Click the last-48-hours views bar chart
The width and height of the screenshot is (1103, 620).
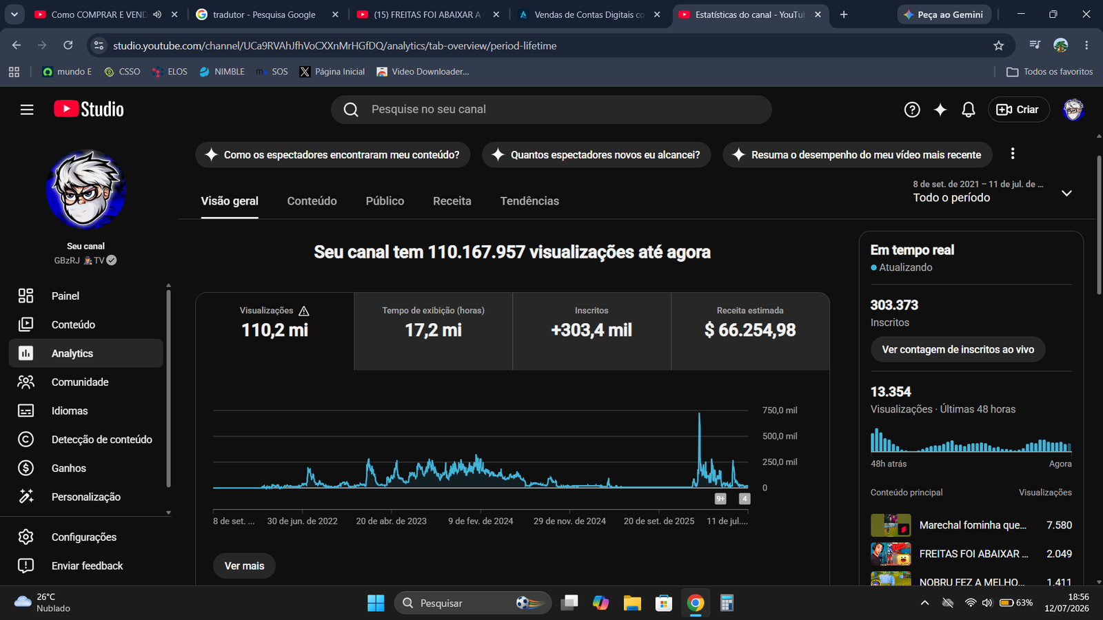[x=971, y=440]
